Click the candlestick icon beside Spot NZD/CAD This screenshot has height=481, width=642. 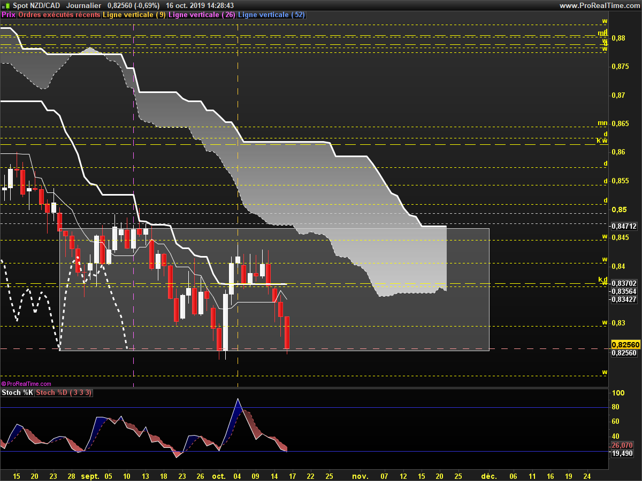click(6, 5)
